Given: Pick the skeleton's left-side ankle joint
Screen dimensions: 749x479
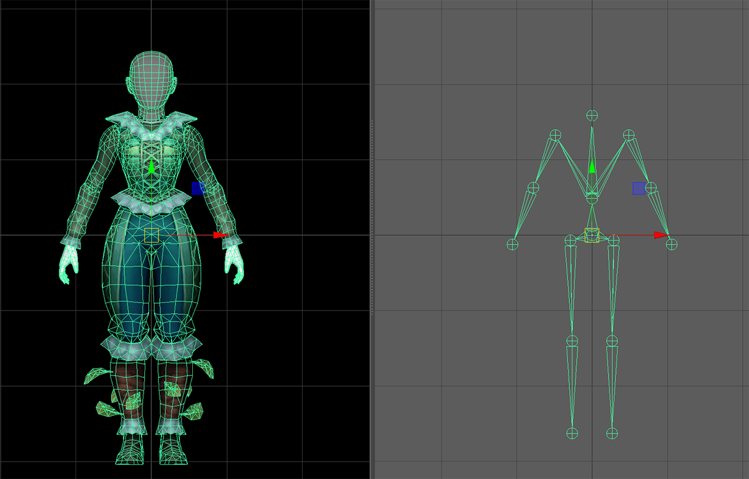Looking at the screenshot, I should (x=572, y=433).
